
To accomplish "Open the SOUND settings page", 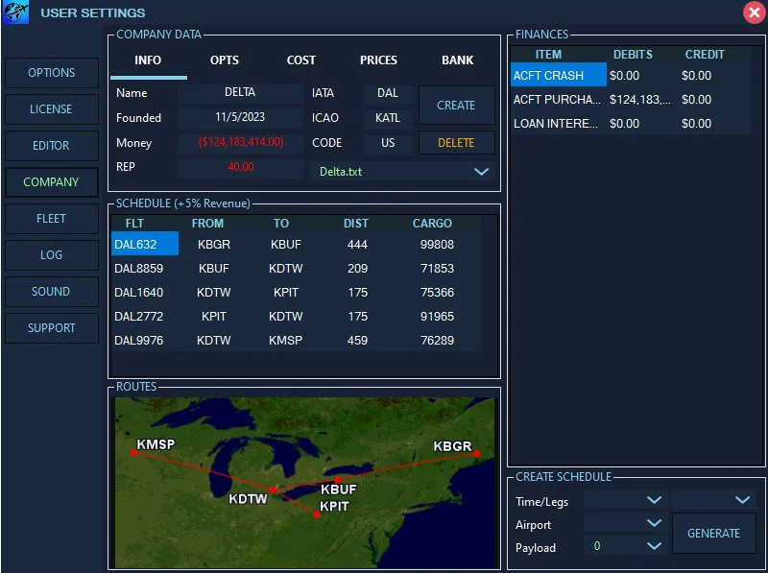I will tap(52, 292).
